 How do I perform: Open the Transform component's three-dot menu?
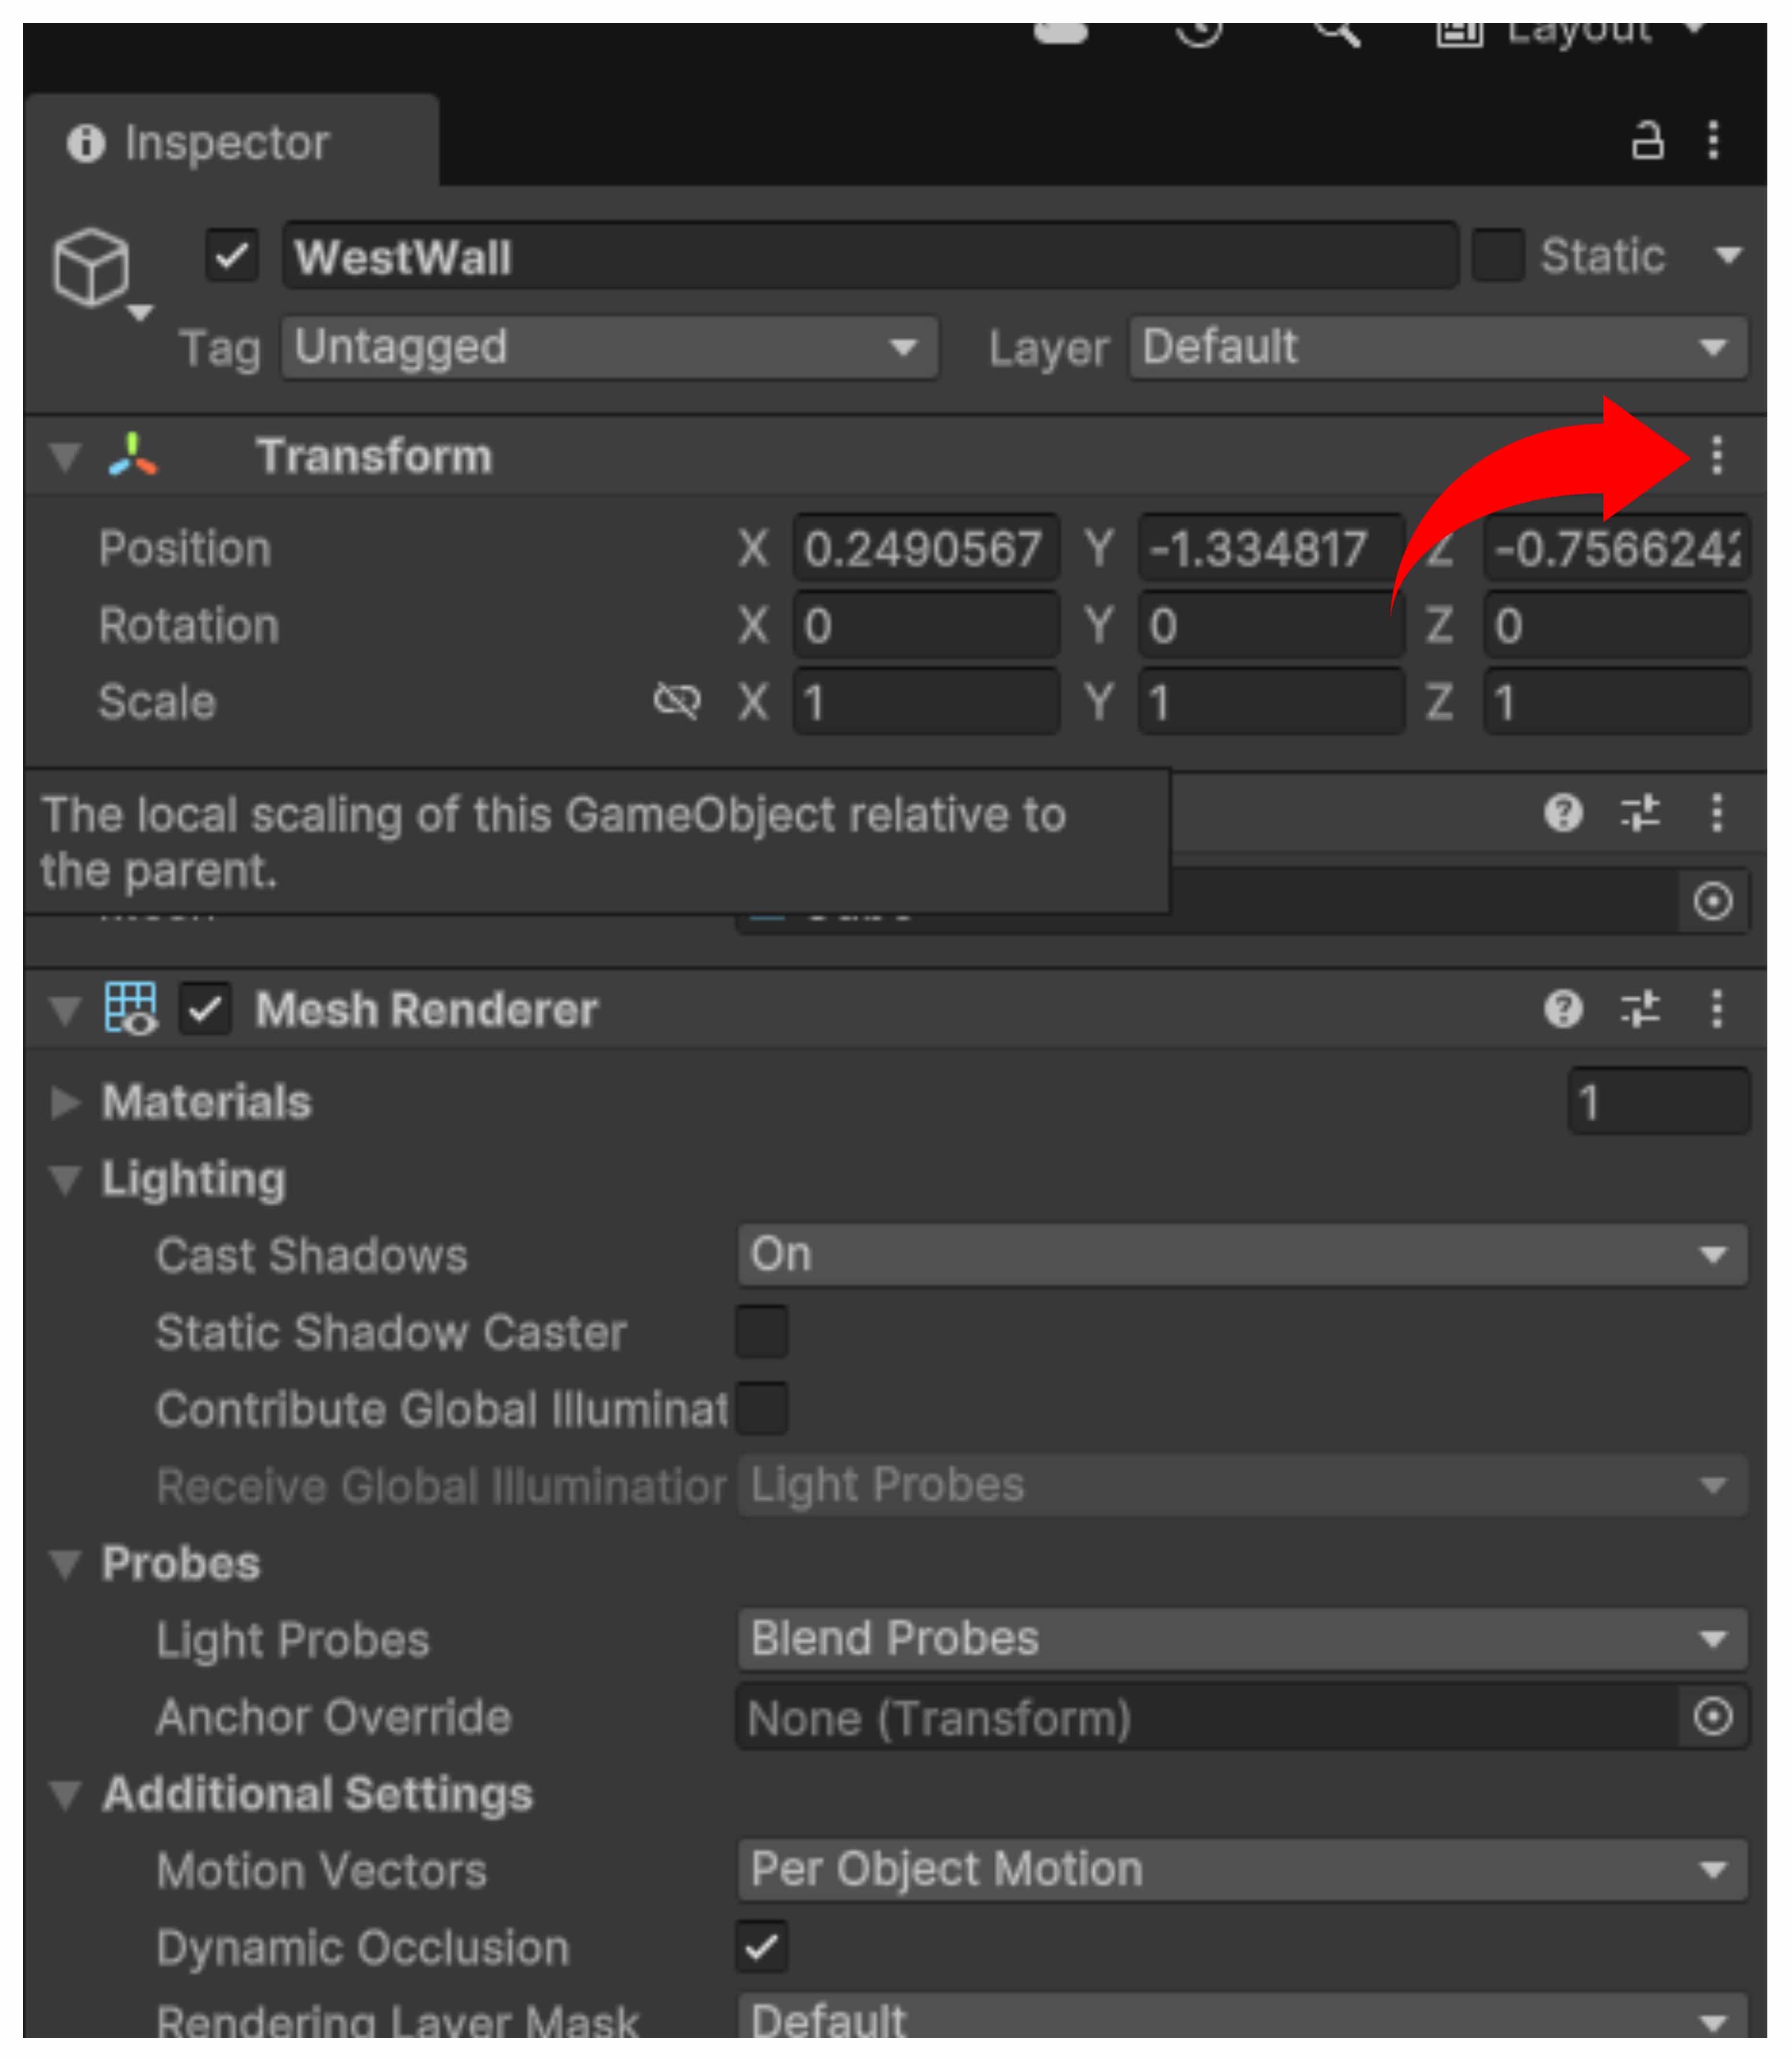click(x=1716, y=455)
